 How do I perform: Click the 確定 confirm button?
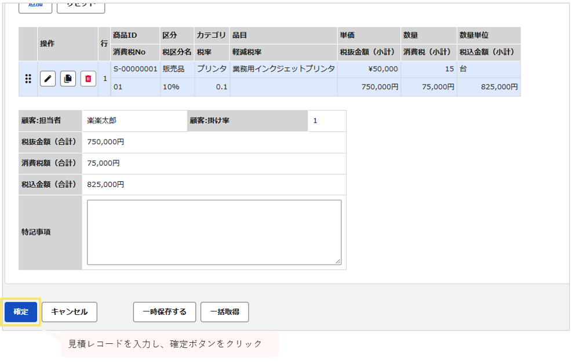[x=21, y=312]
